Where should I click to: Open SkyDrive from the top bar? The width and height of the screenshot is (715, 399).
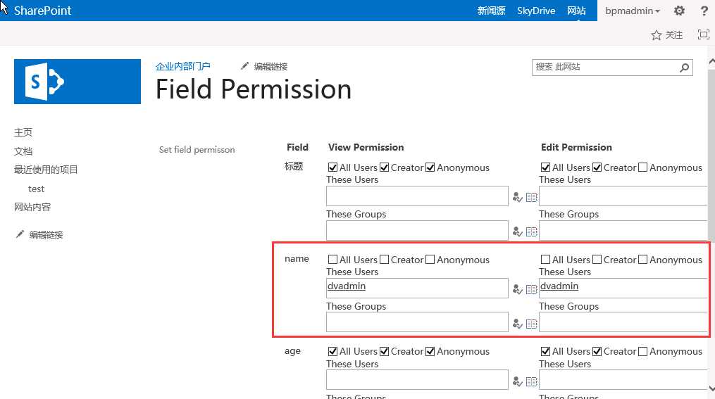click(x=536, y=11)
